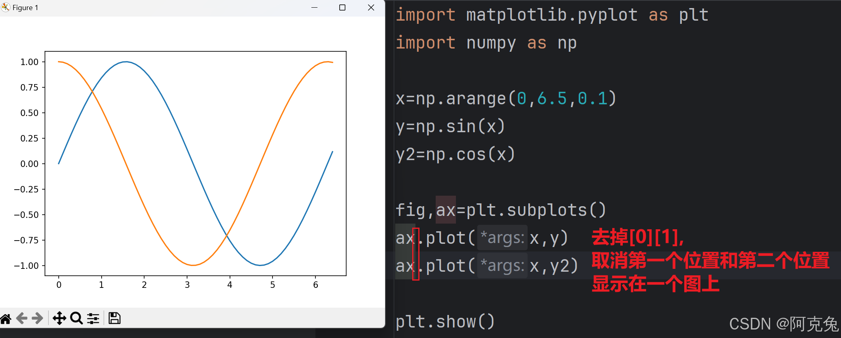Click the −0.75 y-axis tick label

point(26,240)
